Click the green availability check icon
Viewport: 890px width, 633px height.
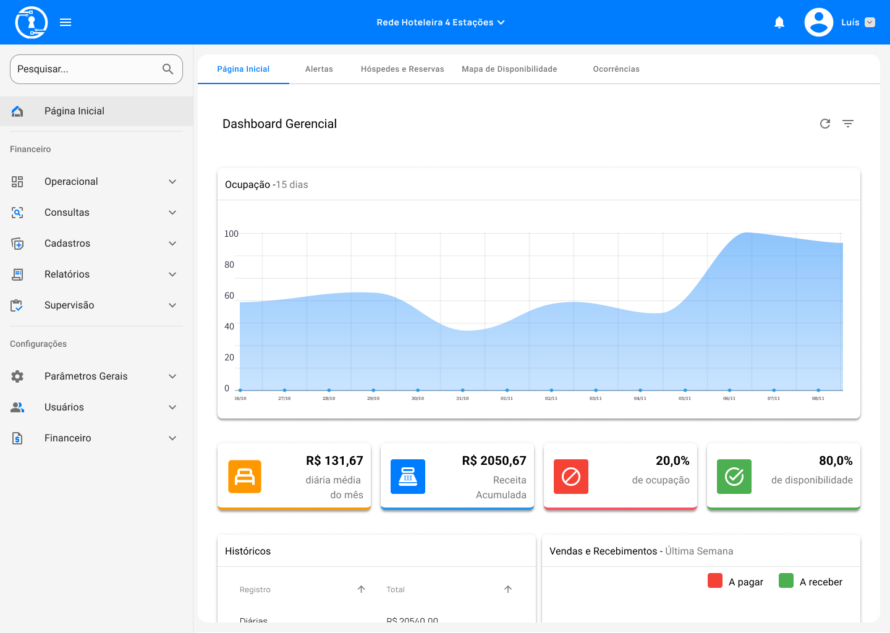734,477
